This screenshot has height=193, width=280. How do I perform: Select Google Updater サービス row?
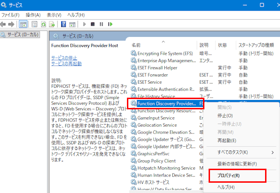coord(166,139)
